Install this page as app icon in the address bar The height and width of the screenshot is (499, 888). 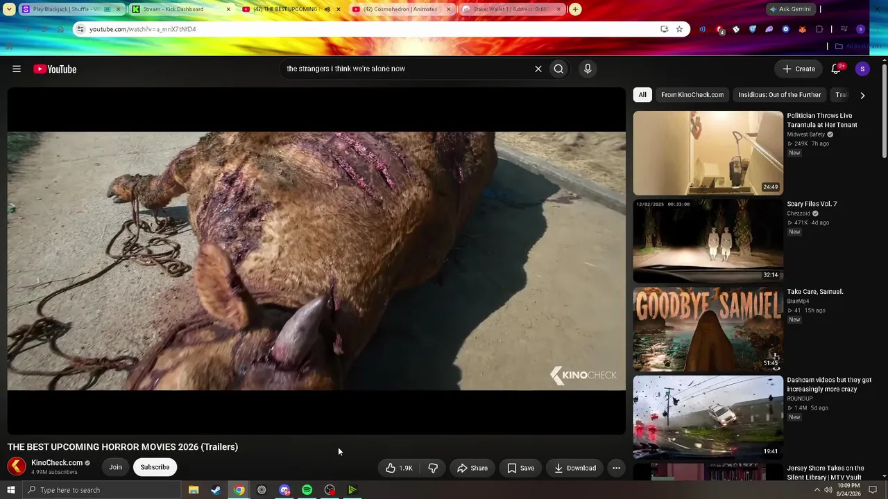(x=664, y=29)
